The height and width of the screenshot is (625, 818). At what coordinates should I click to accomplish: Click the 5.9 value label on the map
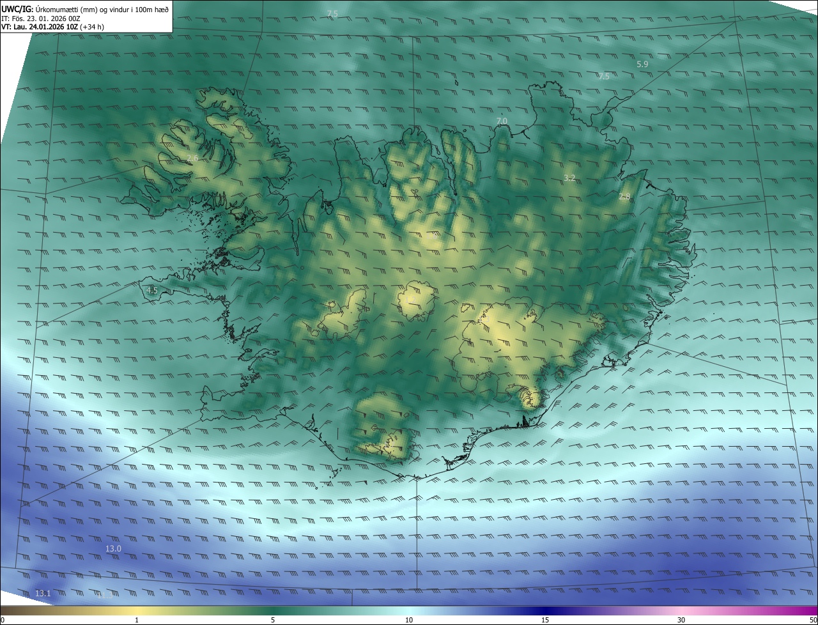[642, 64]
